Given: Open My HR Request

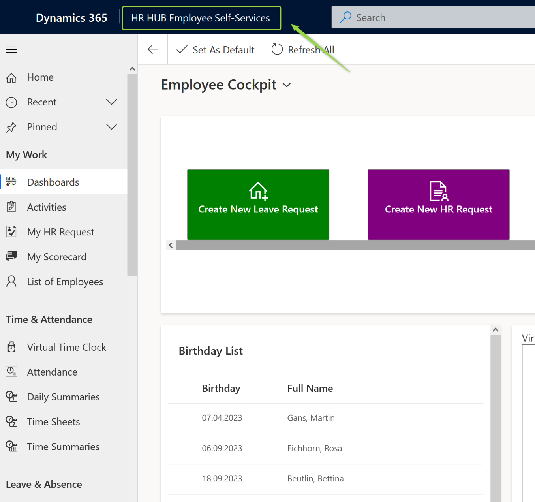Looking at the screenshot, I should pyautogui.click(x=60, y=232).
